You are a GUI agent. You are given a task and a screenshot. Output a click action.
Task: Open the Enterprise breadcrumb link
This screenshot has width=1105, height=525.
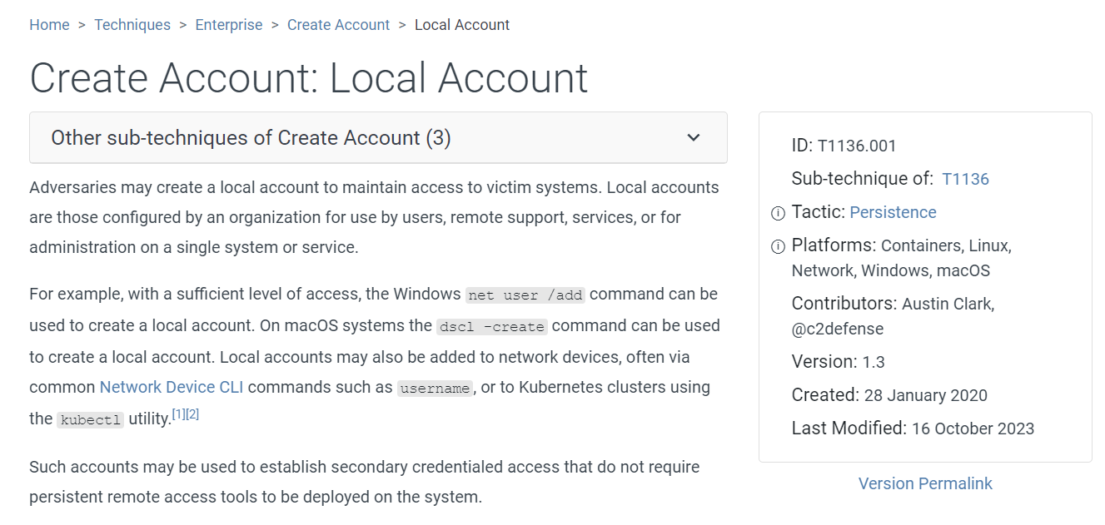(229, 25)
